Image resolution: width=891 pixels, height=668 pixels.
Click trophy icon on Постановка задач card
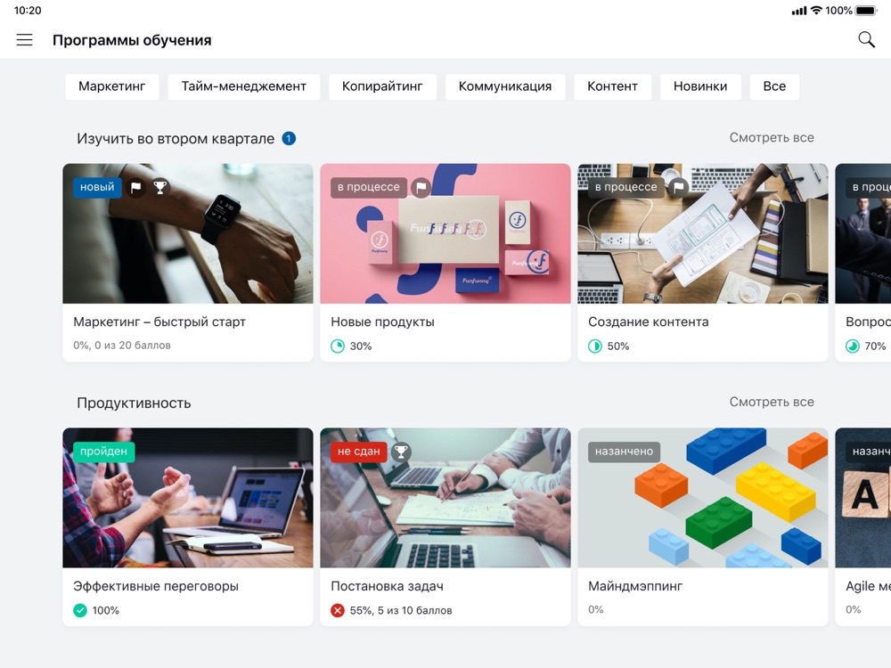coord(401,452)
